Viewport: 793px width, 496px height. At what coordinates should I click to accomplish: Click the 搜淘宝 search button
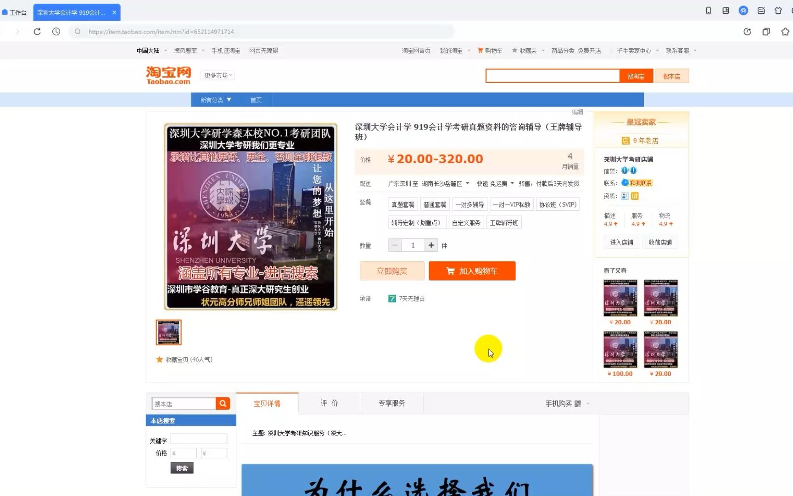pyautogui.click(x=636, y=76)
